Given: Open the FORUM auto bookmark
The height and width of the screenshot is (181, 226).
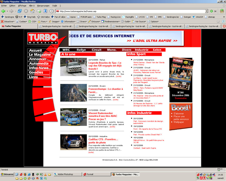Looking at the screenshot, I should (x=84, y=17).
